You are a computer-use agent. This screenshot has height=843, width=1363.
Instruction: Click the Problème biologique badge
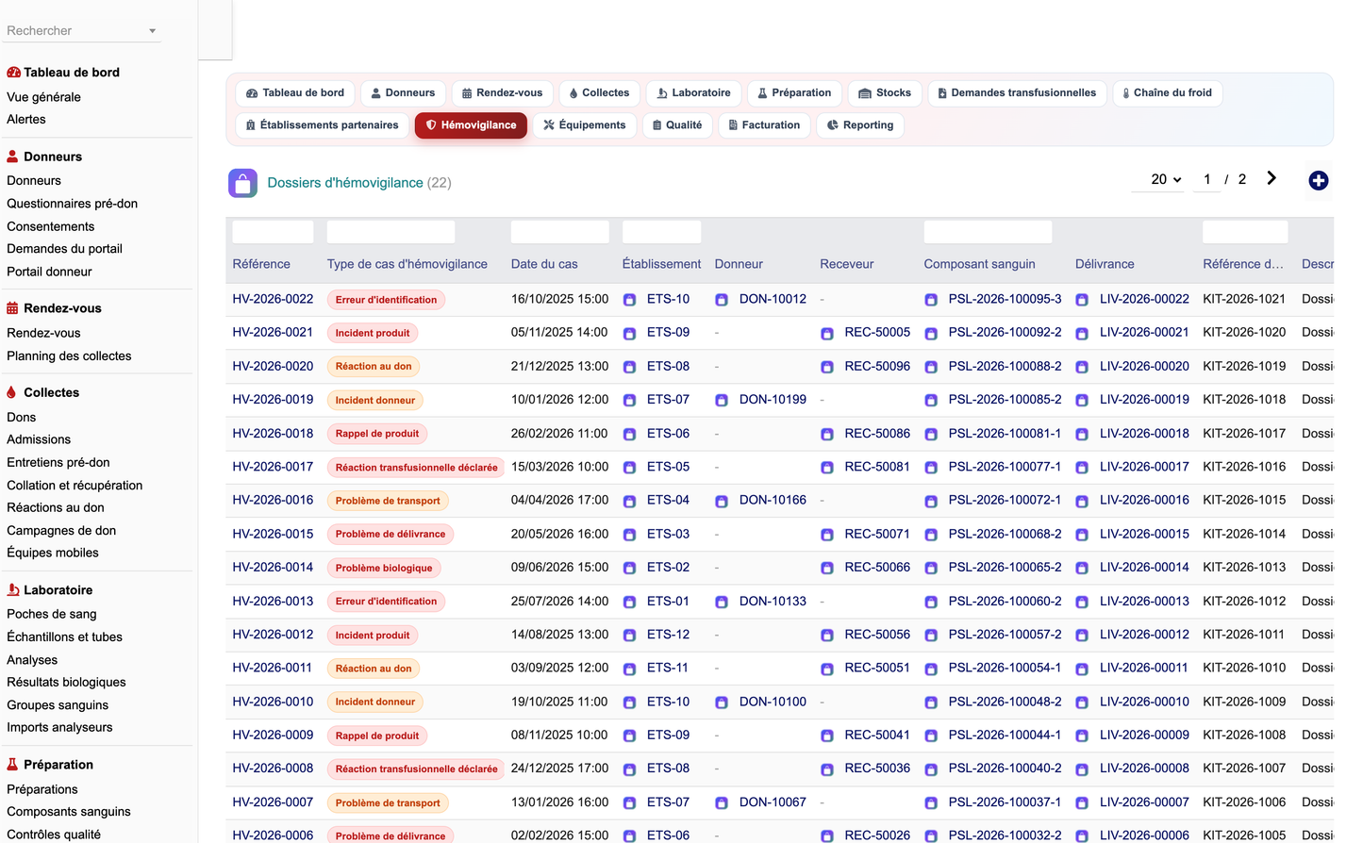point(384,568)
